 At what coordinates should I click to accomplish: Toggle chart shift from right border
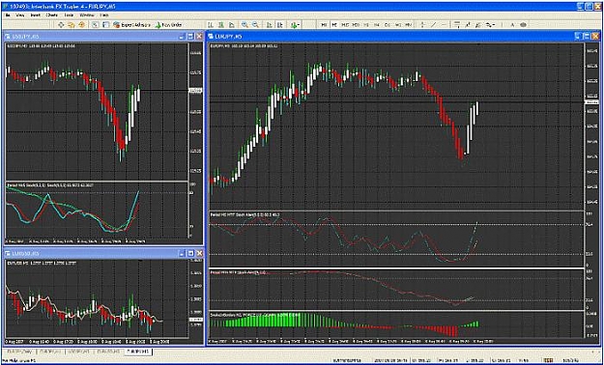280,25
